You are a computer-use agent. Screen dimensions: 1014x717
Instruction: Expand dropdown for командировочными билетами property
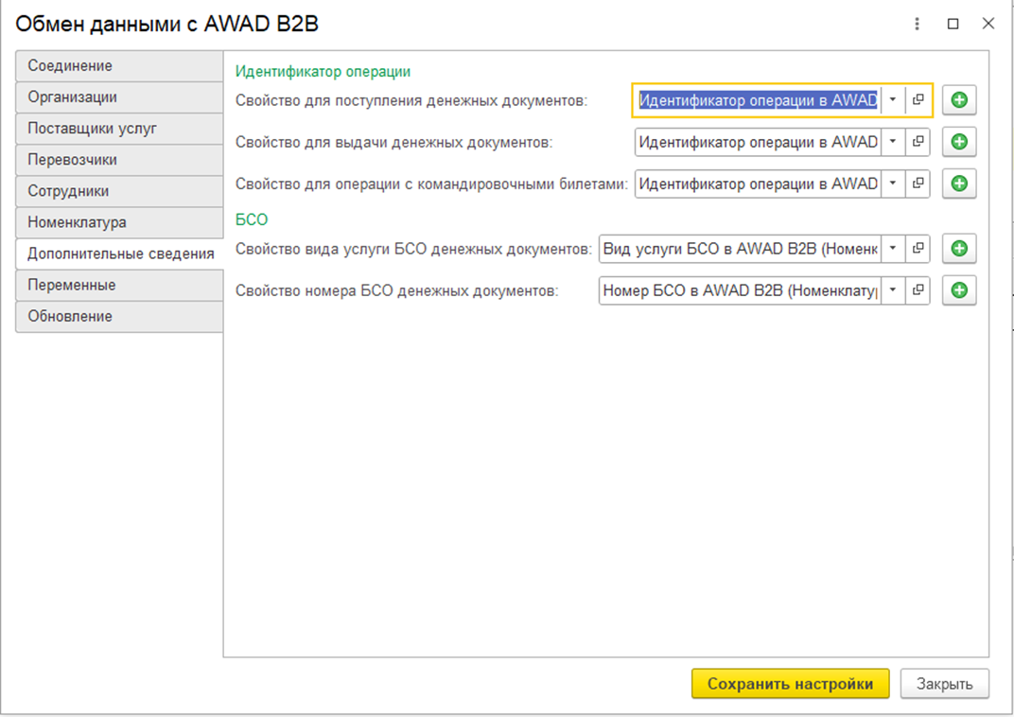pos(892,184)
